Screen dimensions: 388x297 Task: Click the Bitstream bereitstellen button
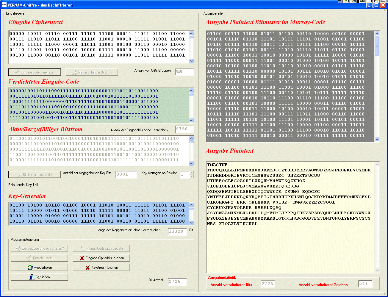tap(35, 175)
